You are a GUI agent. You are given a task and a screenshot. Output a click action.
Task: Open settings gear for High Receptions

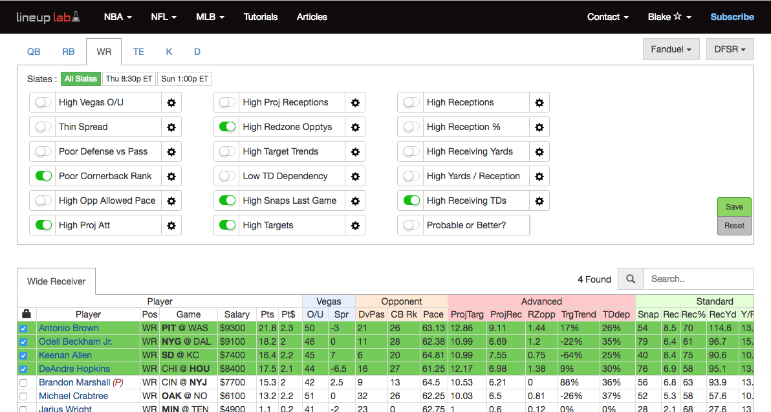coord(539,103)
